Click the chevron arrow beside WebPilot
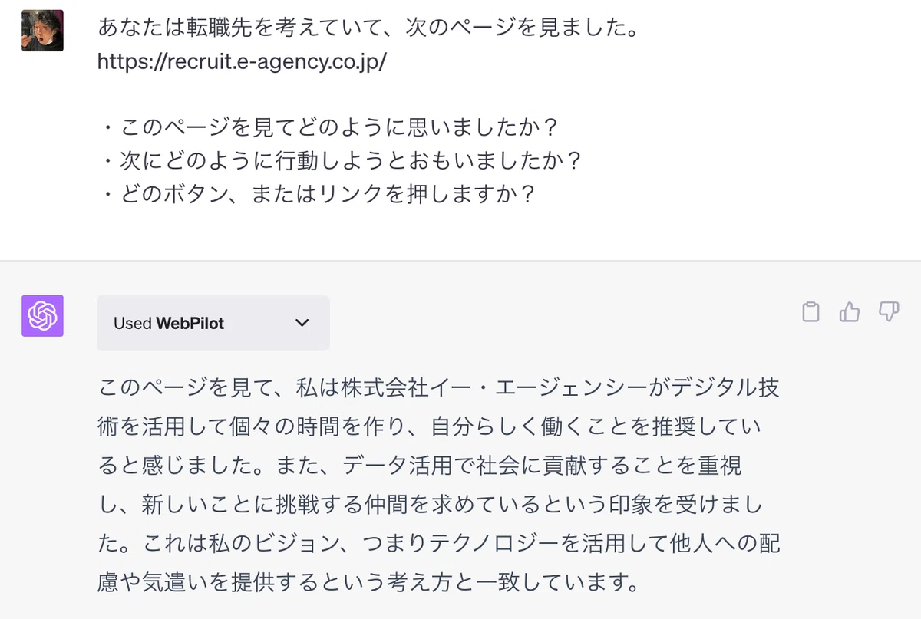Viewport: 921px width, 619px height. click(x=302, y=323)
